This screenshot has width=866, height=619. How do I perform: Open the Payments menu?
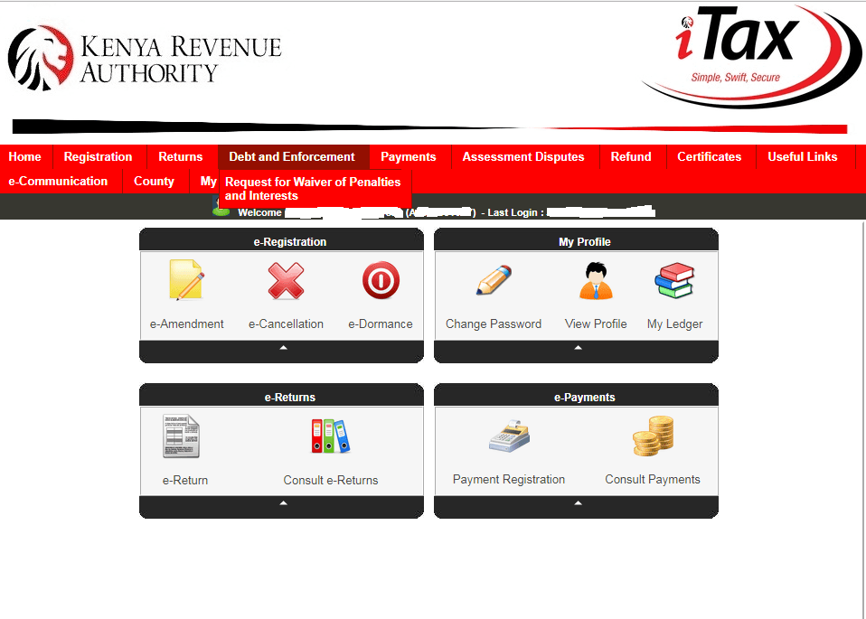pyautogui.click(x=409, y=157)
